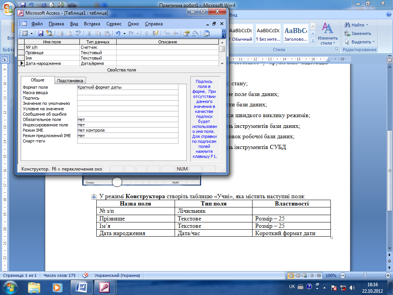Expand Access toolbar options overflow arrow
393x295 pixels.
(x=224, y=33)
